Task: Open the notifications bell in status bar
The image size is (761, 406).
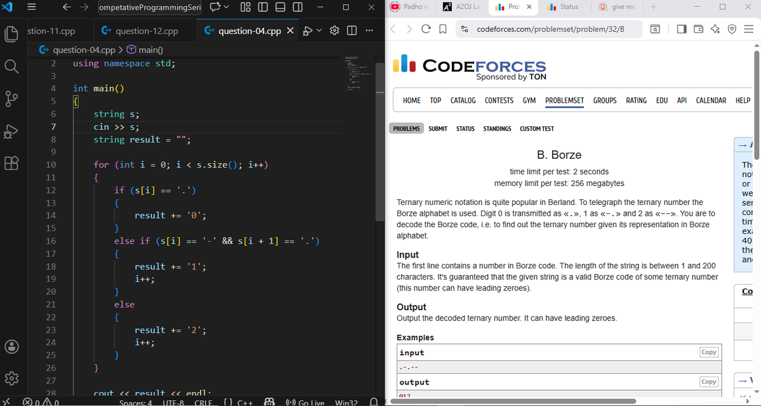Action: 374,402
